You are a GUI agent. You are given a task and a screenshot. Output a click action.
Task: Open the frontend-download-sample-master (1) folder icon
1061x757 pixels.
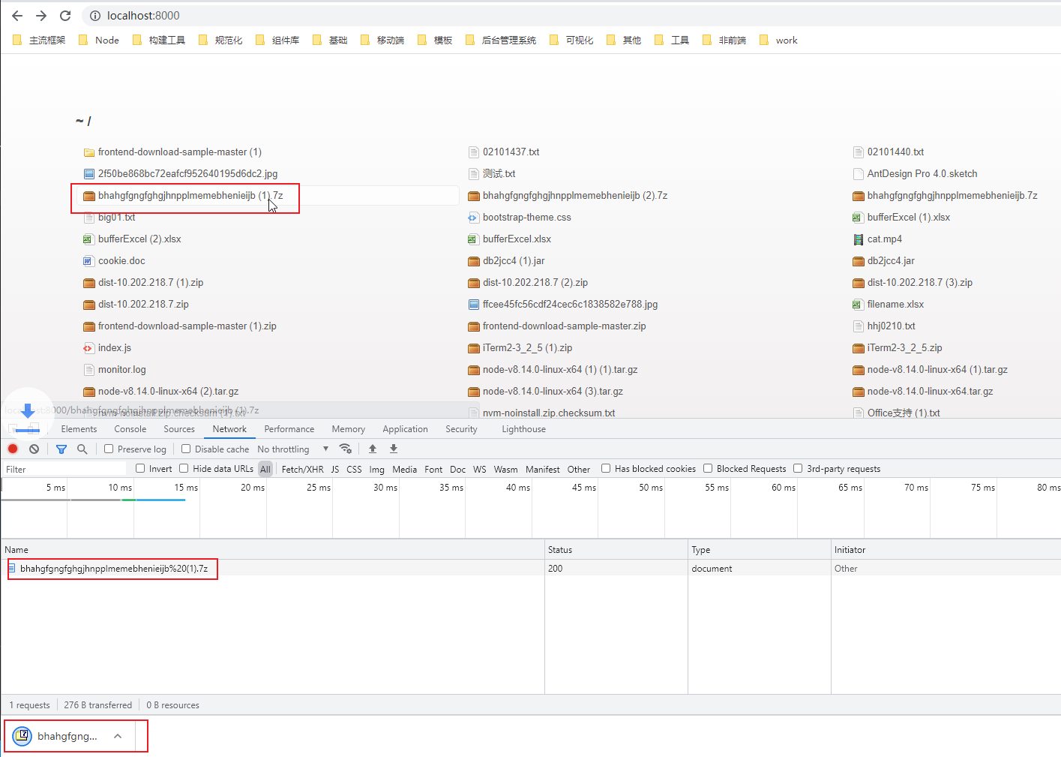click(89, 152)
